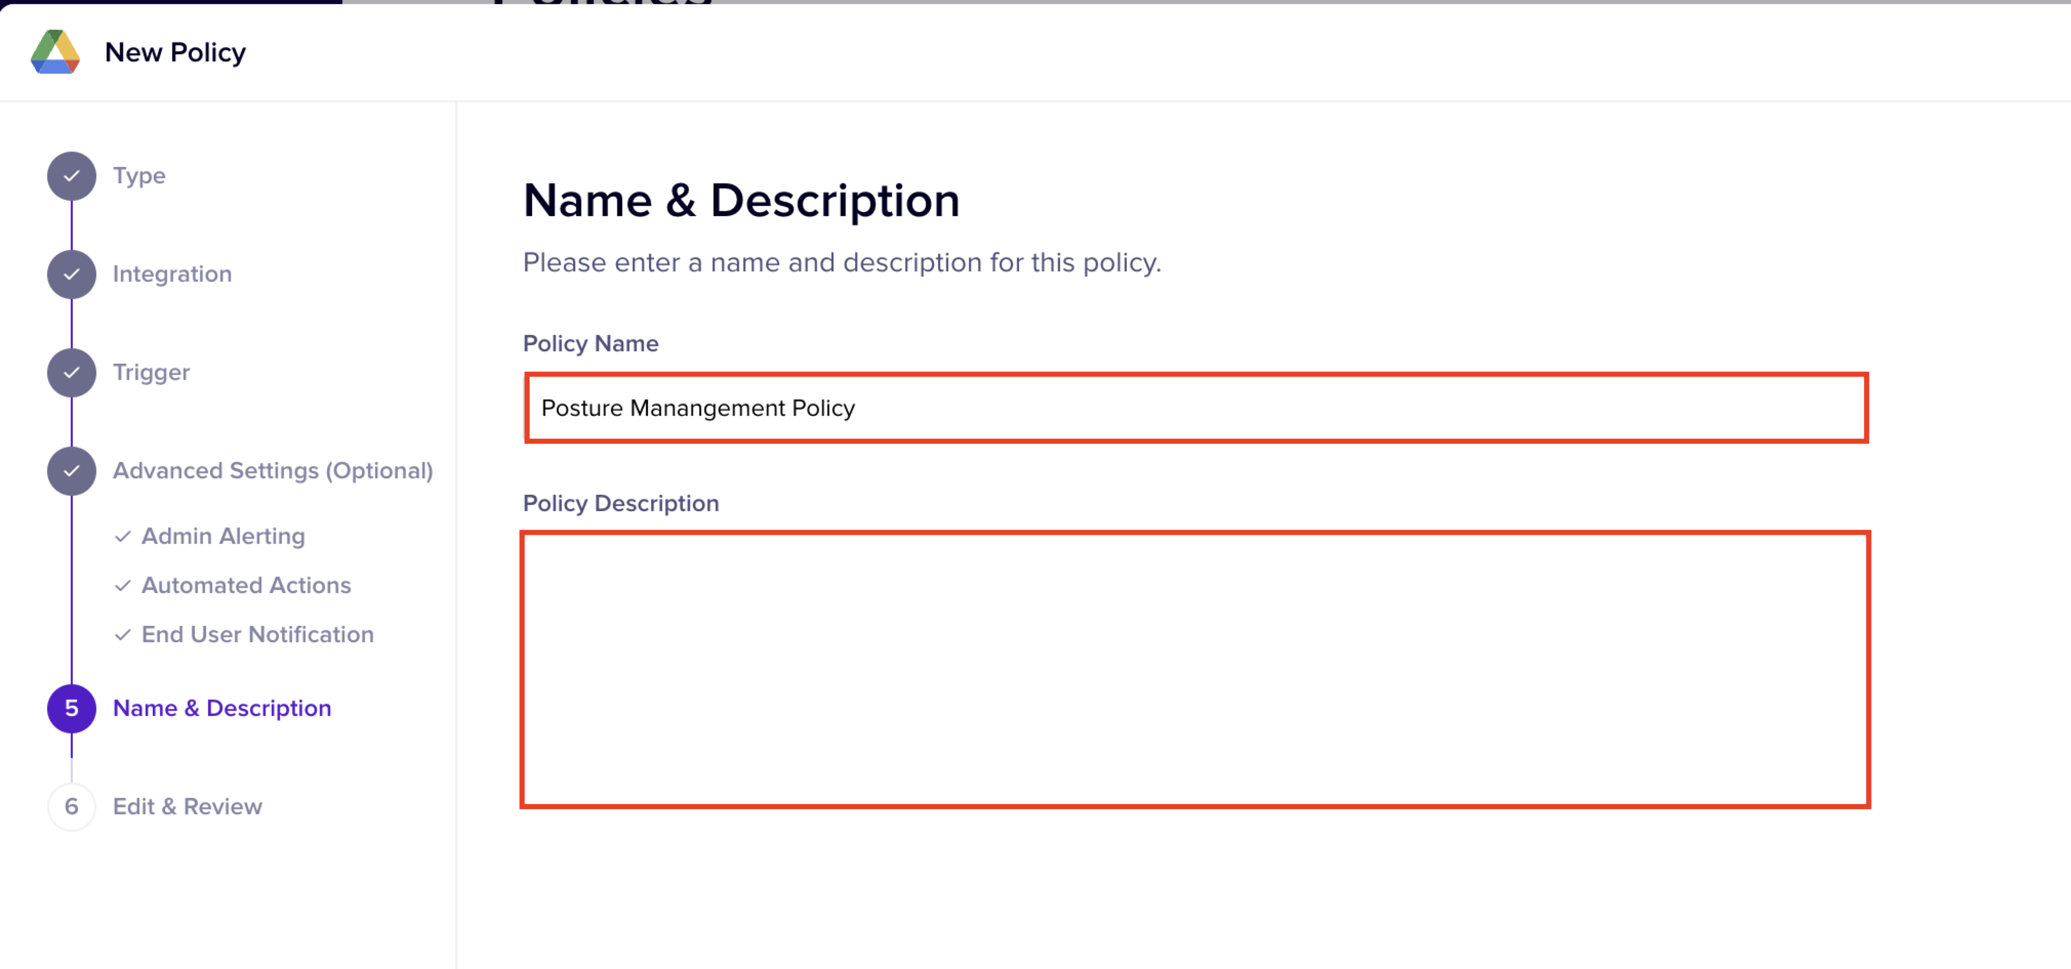Click the Google Drive logo icon
This screenshot has width=2071, height=969.
(x=55, y=52)
